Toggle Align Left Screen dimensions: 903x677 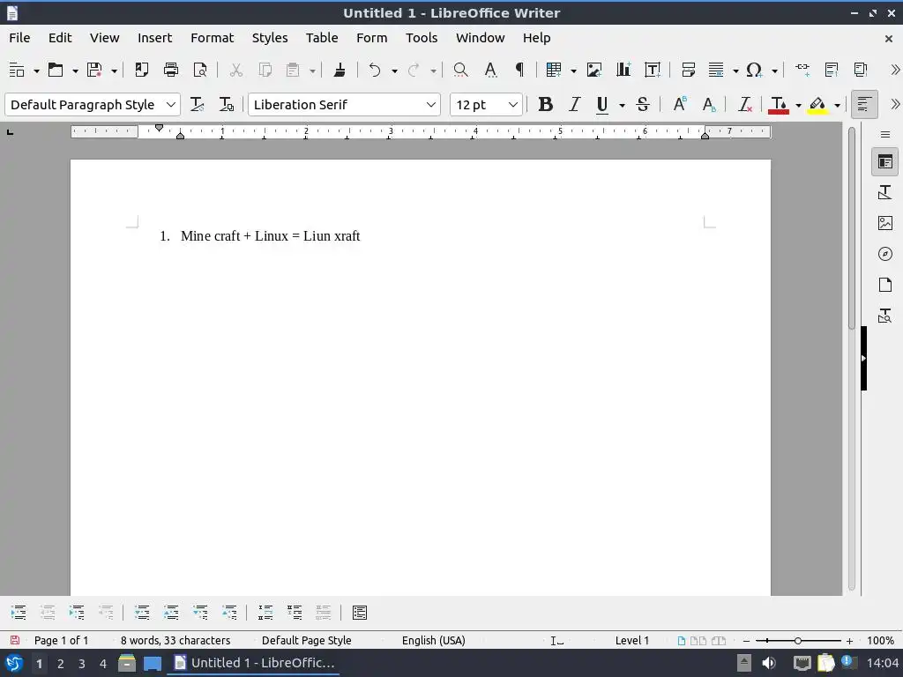tap(864, 105)
